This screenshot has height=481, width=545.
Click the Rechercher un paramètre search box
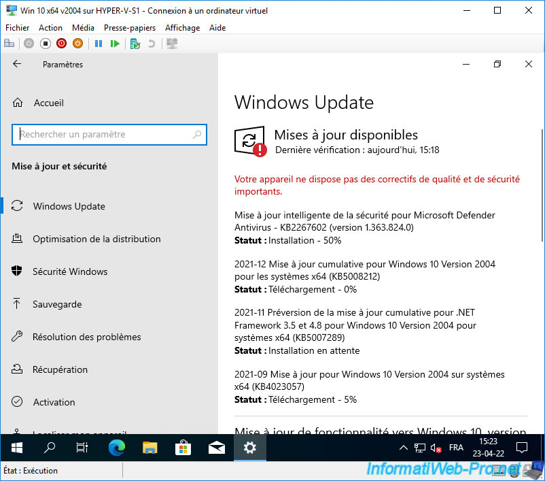coord(109,134)
